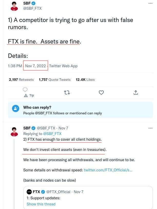The width and height of the screenshot is (157, 209).
Task: Open the twitter.com/FTX_Official withdrawal link
Action: point(108,170)
